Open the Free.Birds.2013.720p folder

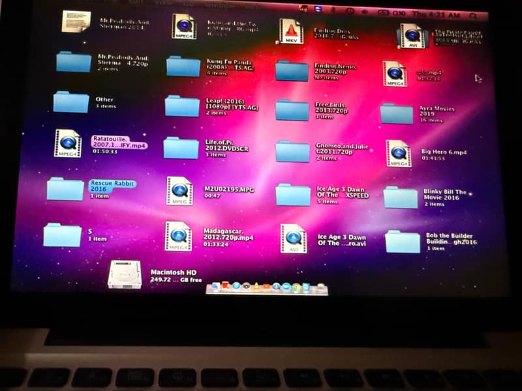click(292, 109)
